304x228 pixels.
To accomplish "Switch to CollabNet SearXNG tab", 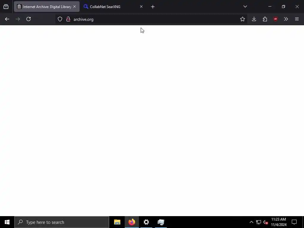I will pos(113,7).
